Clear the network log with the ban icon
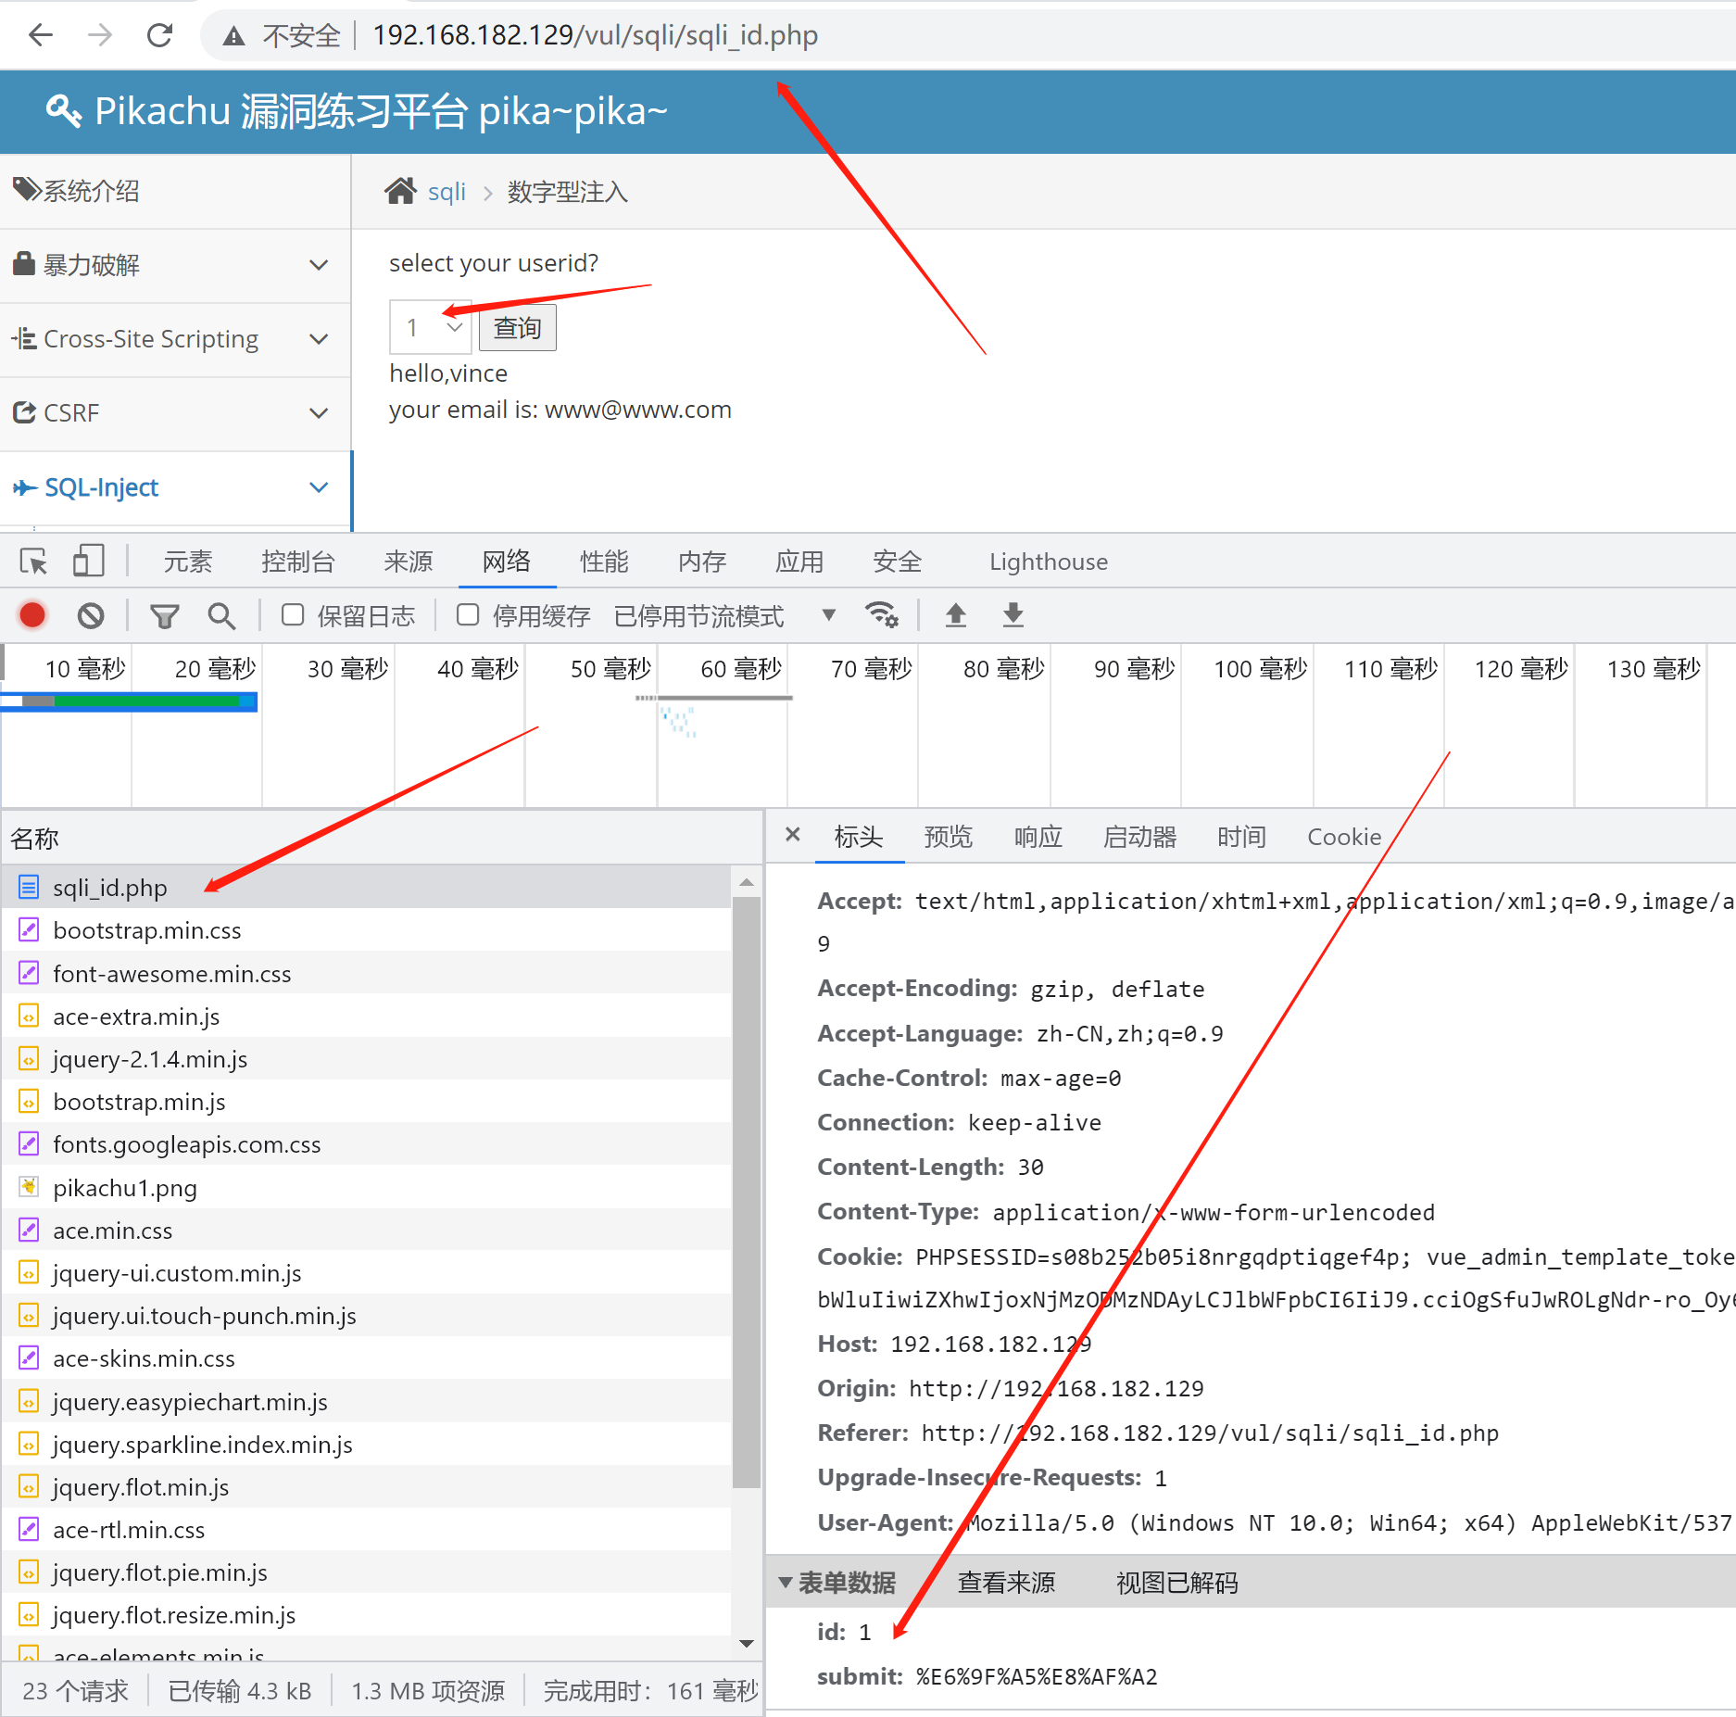 point(91,615)
